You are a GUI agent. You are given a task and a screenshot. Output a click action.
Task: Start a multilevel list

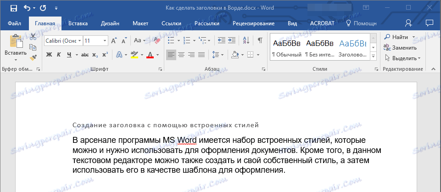pos(202,40)
